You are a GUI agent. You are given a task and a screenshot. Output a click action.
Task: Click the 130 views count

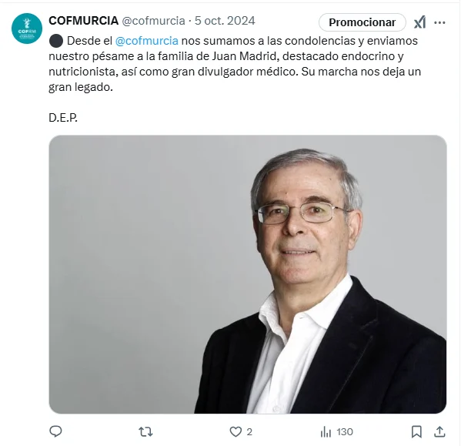[345, 432]
